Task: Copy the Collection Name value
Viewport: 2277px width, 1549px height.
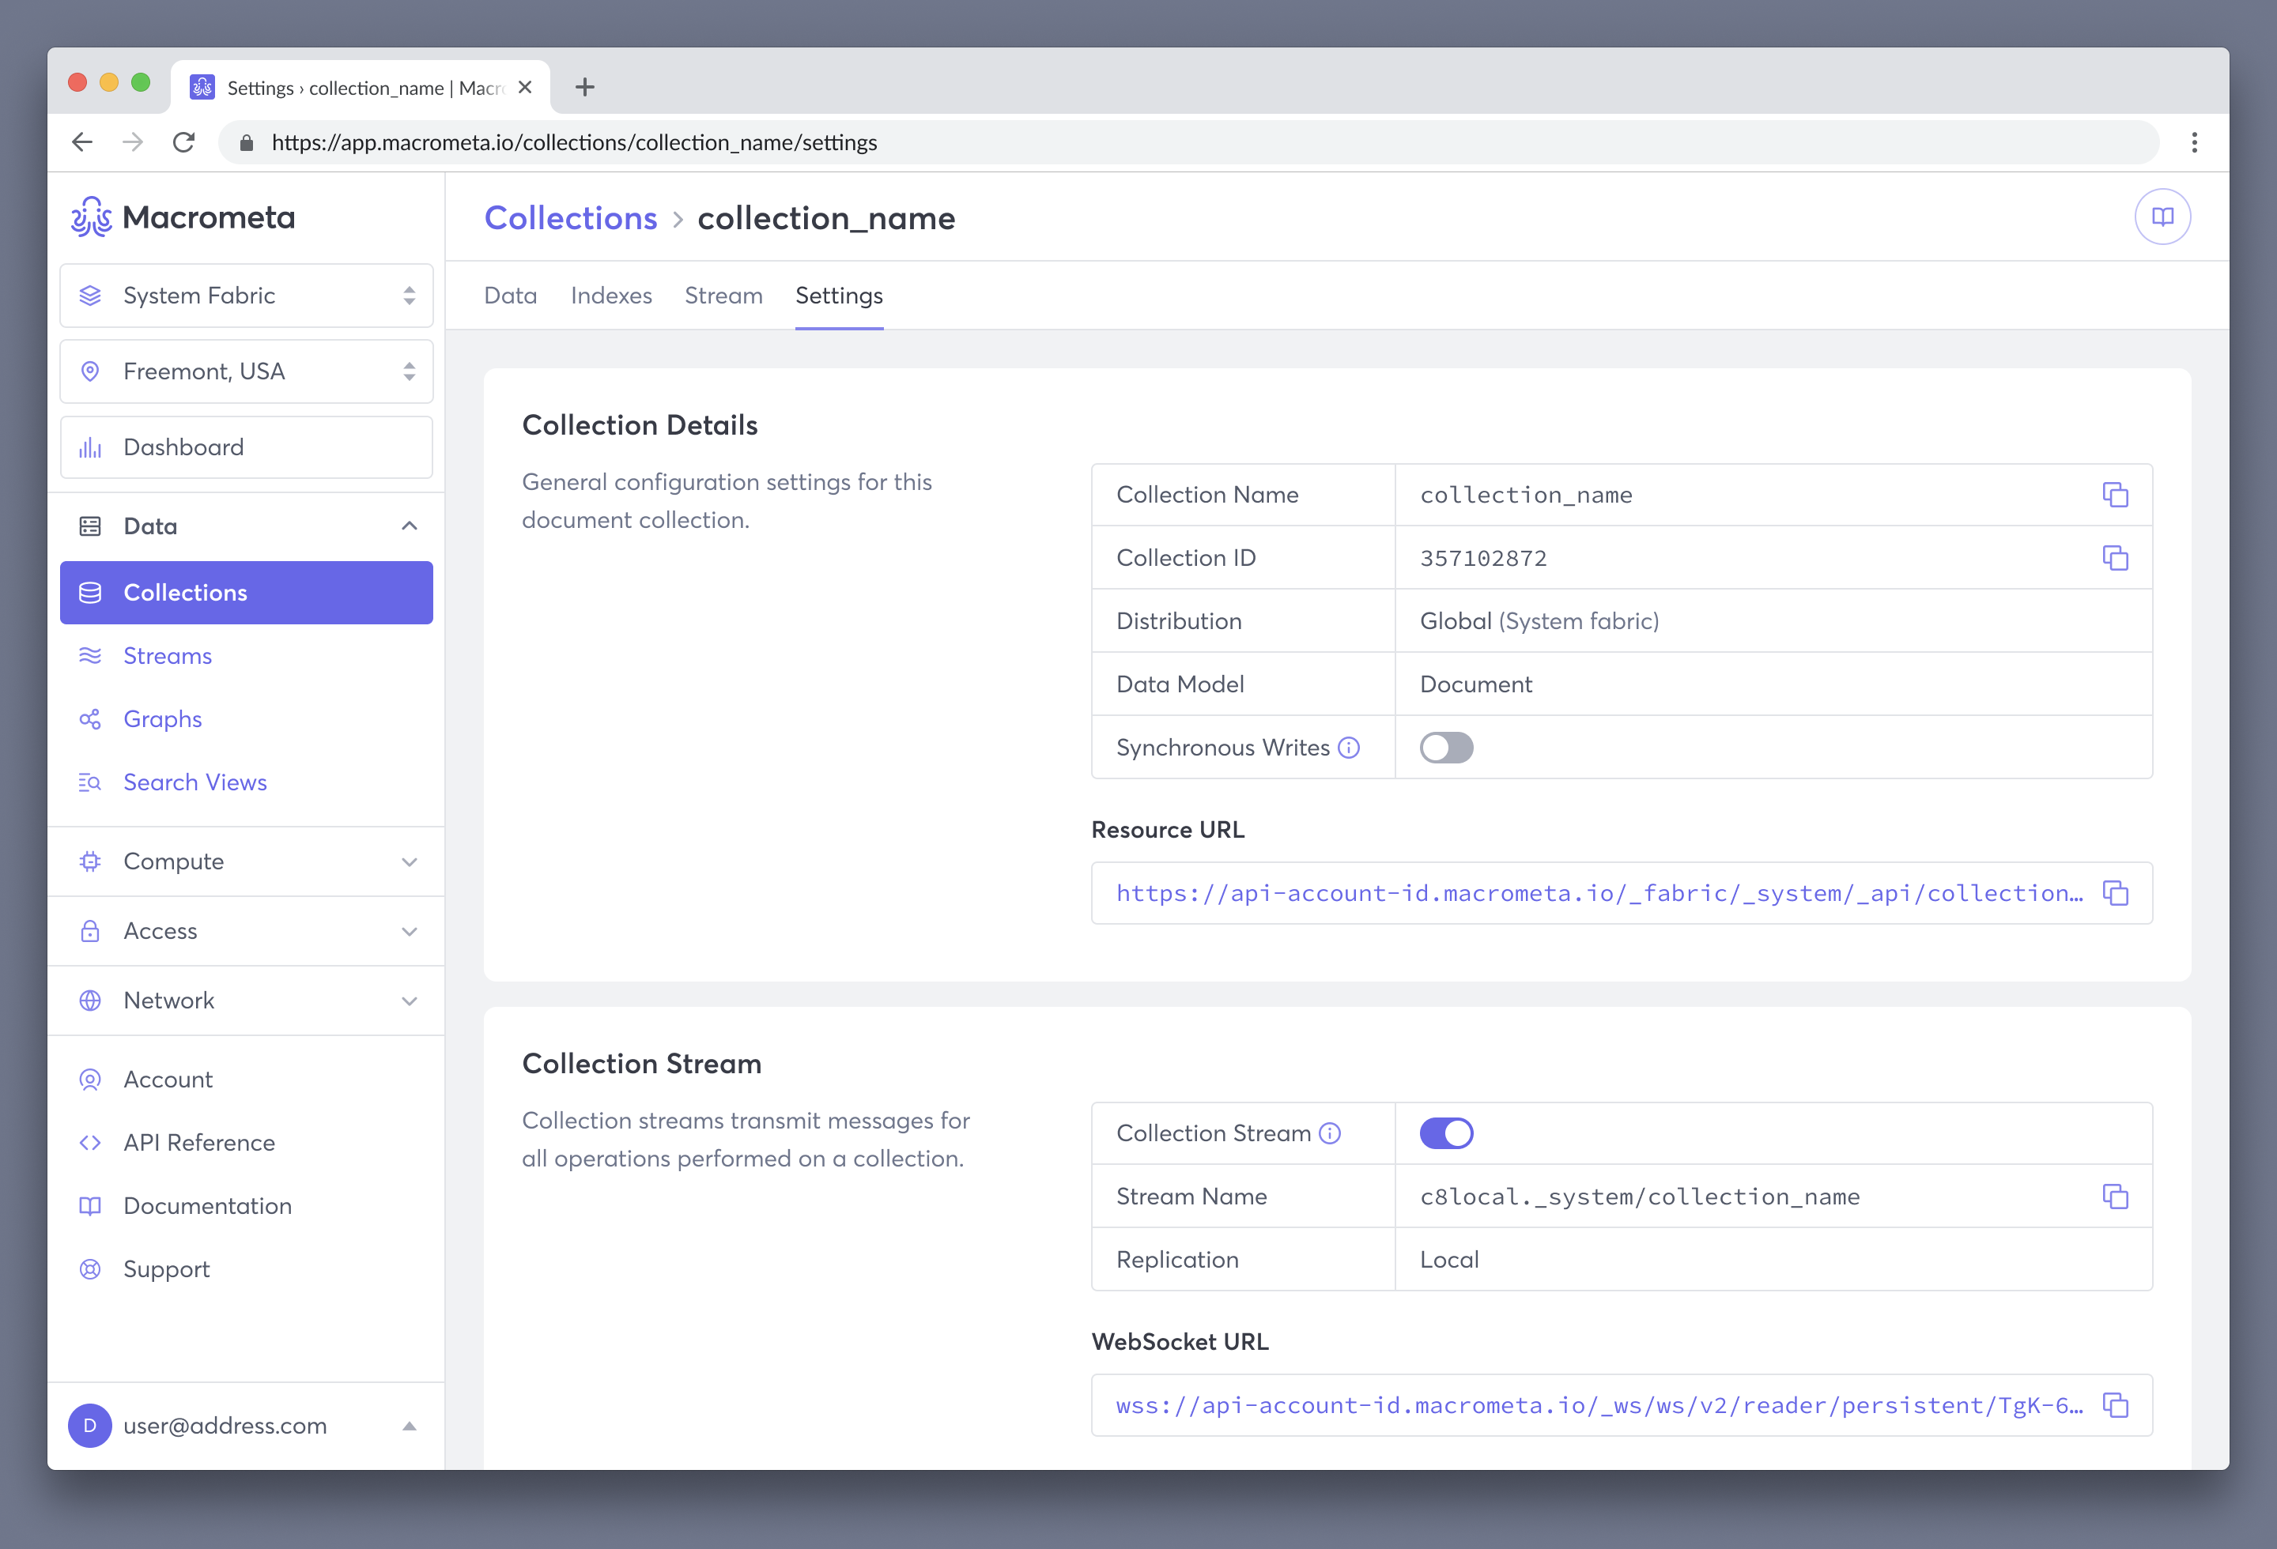Action: point(2114,495)
